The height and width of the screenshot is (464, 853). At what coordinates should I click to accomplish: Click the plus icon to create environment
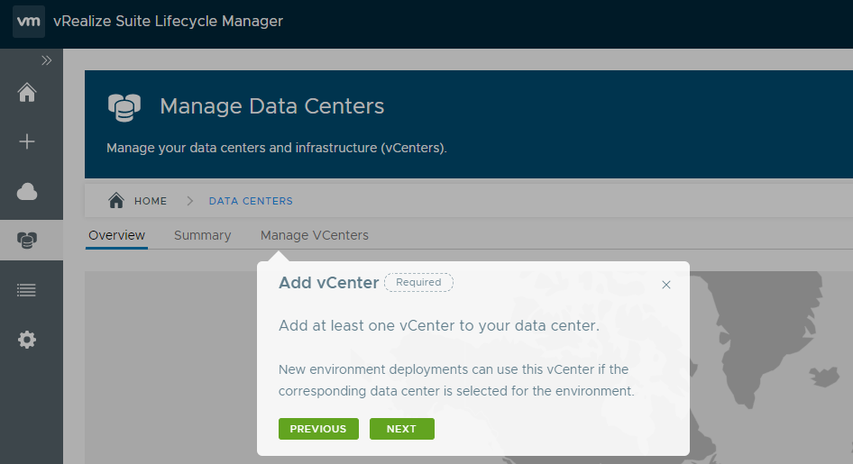click(27, 141)
